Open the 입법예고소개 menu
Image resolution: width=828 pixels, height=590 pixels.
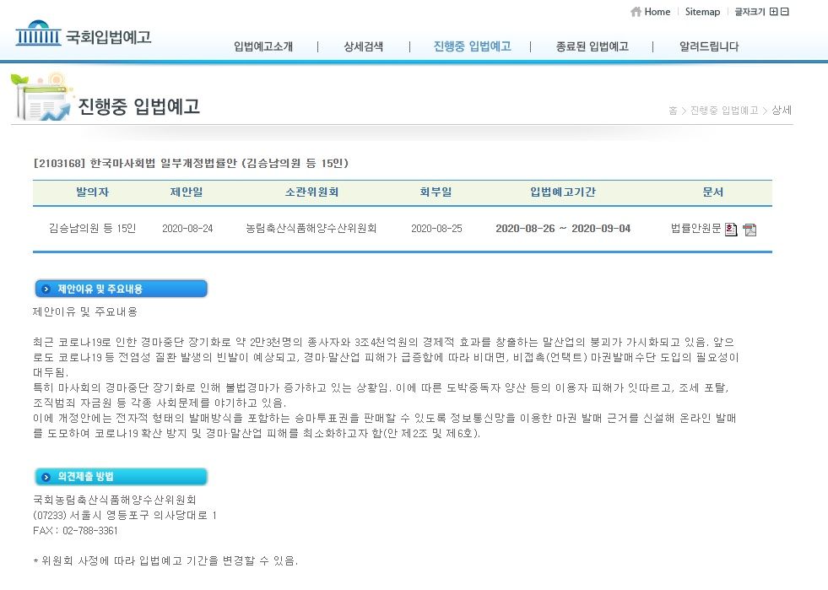point(263,47)
